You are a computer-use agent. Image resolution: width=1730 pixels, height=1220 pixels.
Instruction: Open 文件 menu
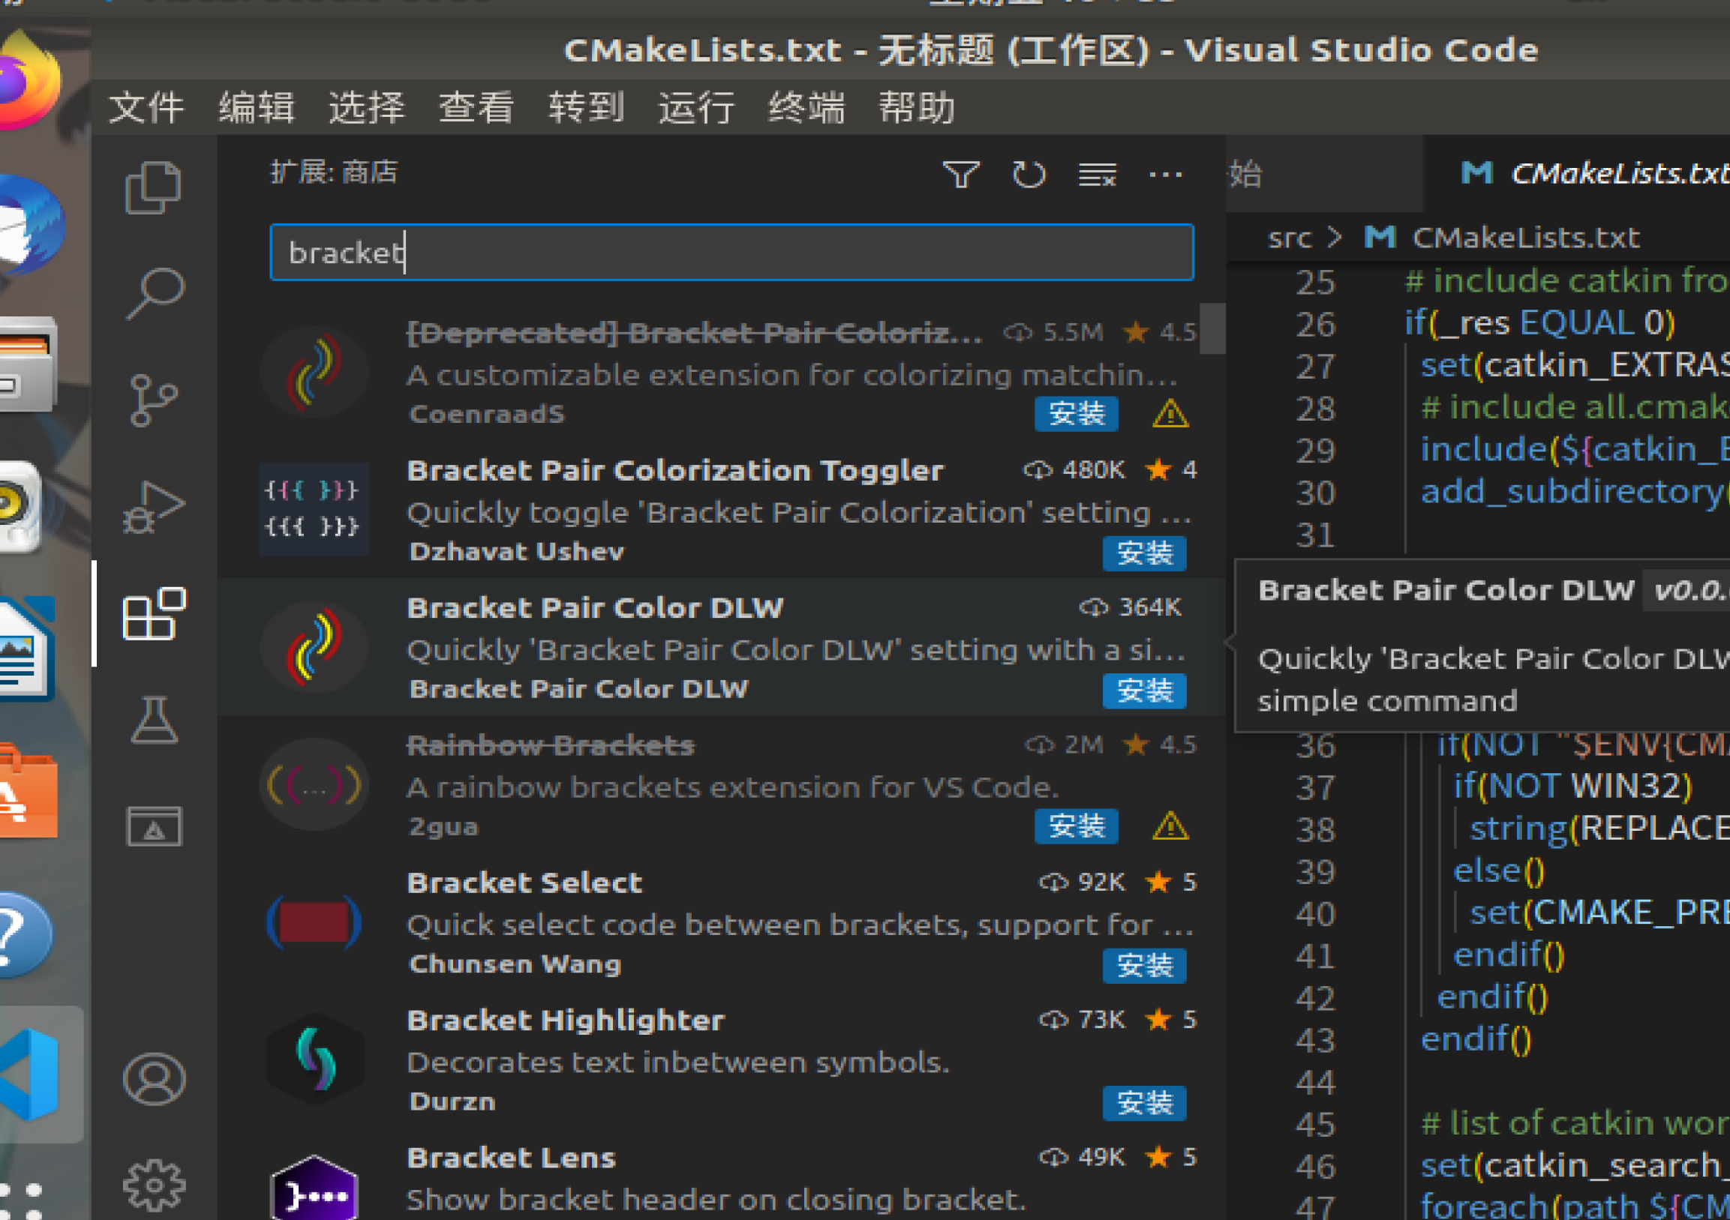coord(146,107)
